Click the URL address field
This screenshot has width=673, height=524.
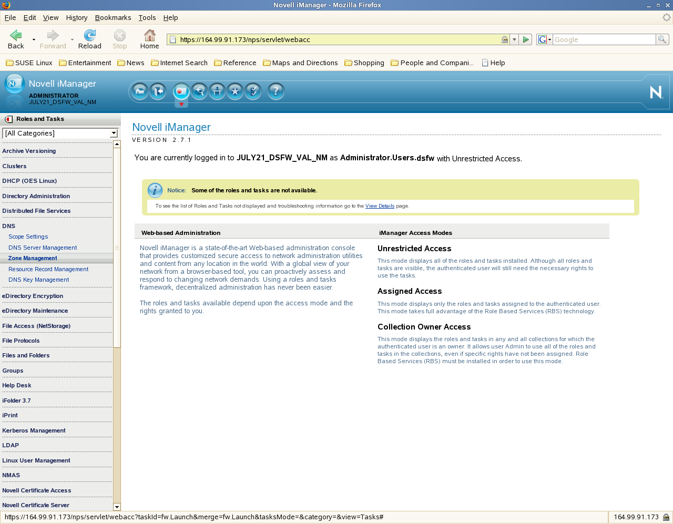pos(339,39)
